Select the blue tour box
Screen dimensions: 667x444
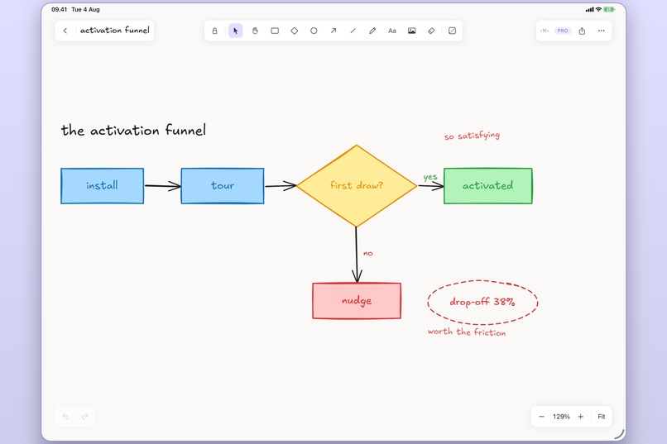[223, 186]
